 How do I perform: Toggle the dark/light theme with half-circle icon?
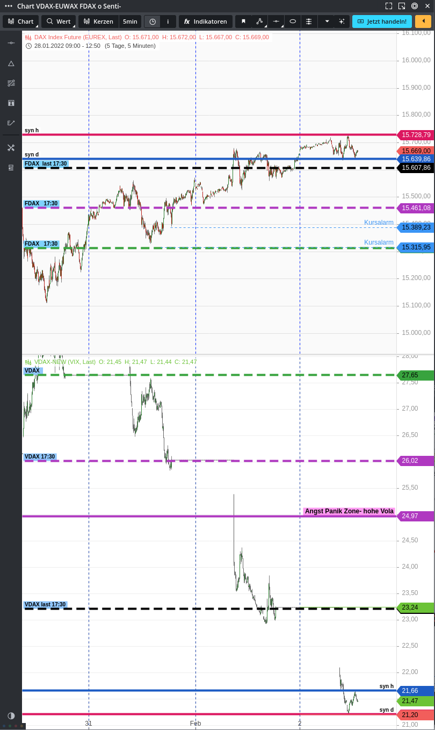click(x=11, y=715)
